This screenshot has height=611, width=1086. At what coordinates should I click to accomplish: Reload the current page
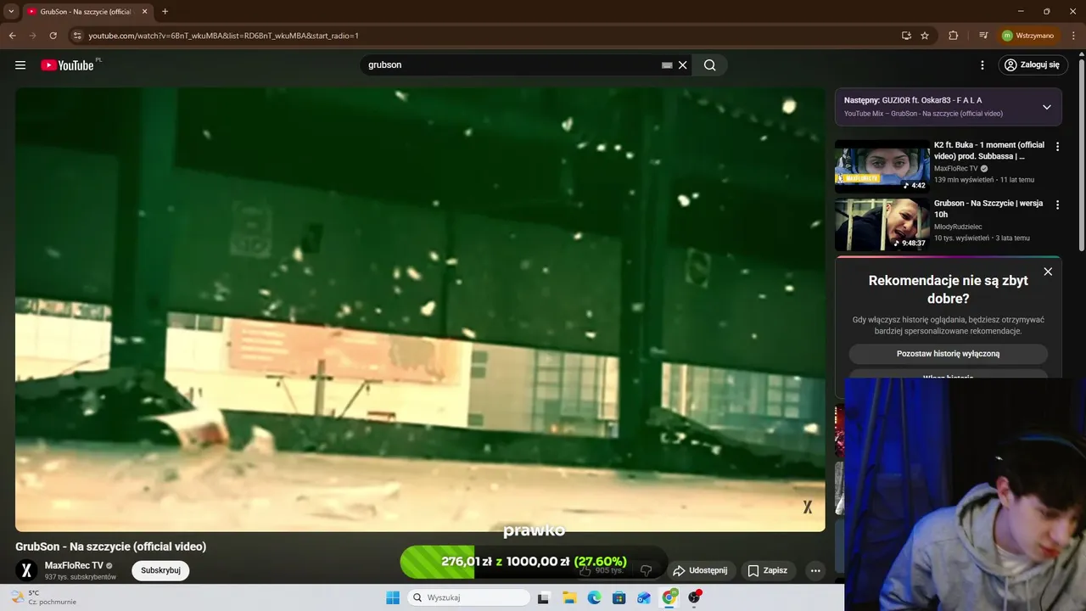53,36
